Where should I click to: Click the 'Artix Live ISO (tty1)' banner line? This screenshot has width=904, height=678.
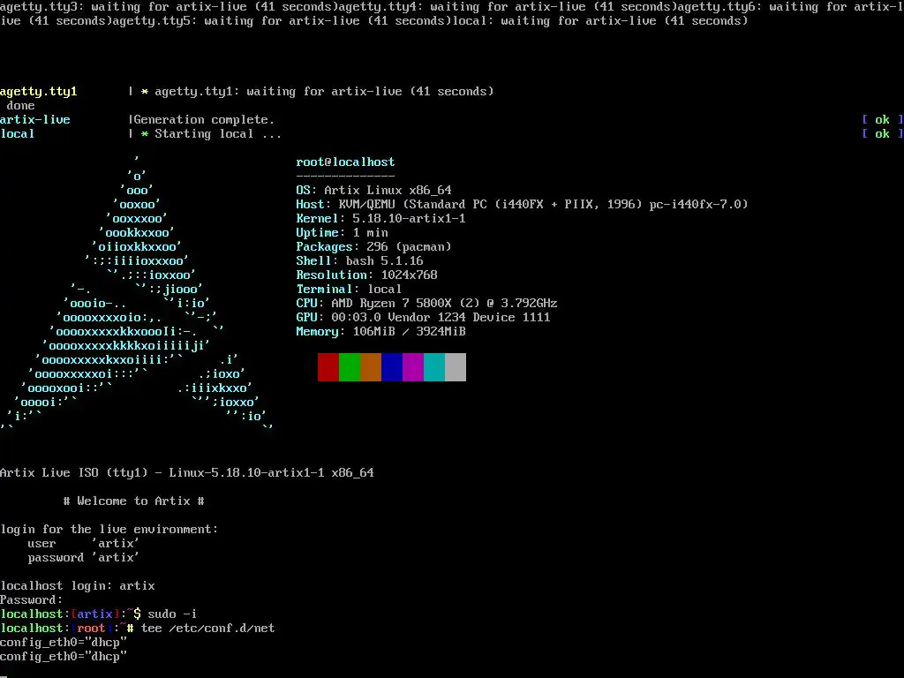[187, 473]
